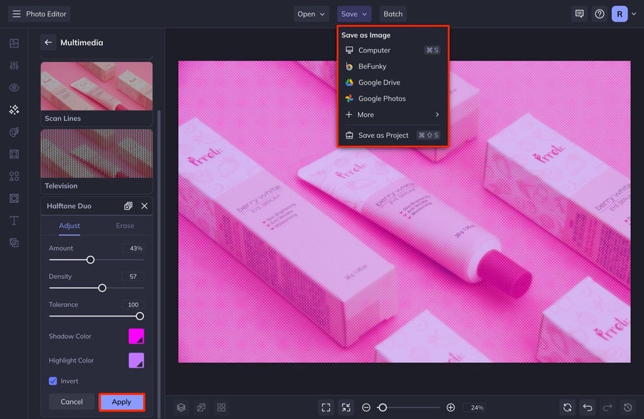Open the Layers panel icon
This screenshot has height=419, width=644.
[x=181, y=407]
